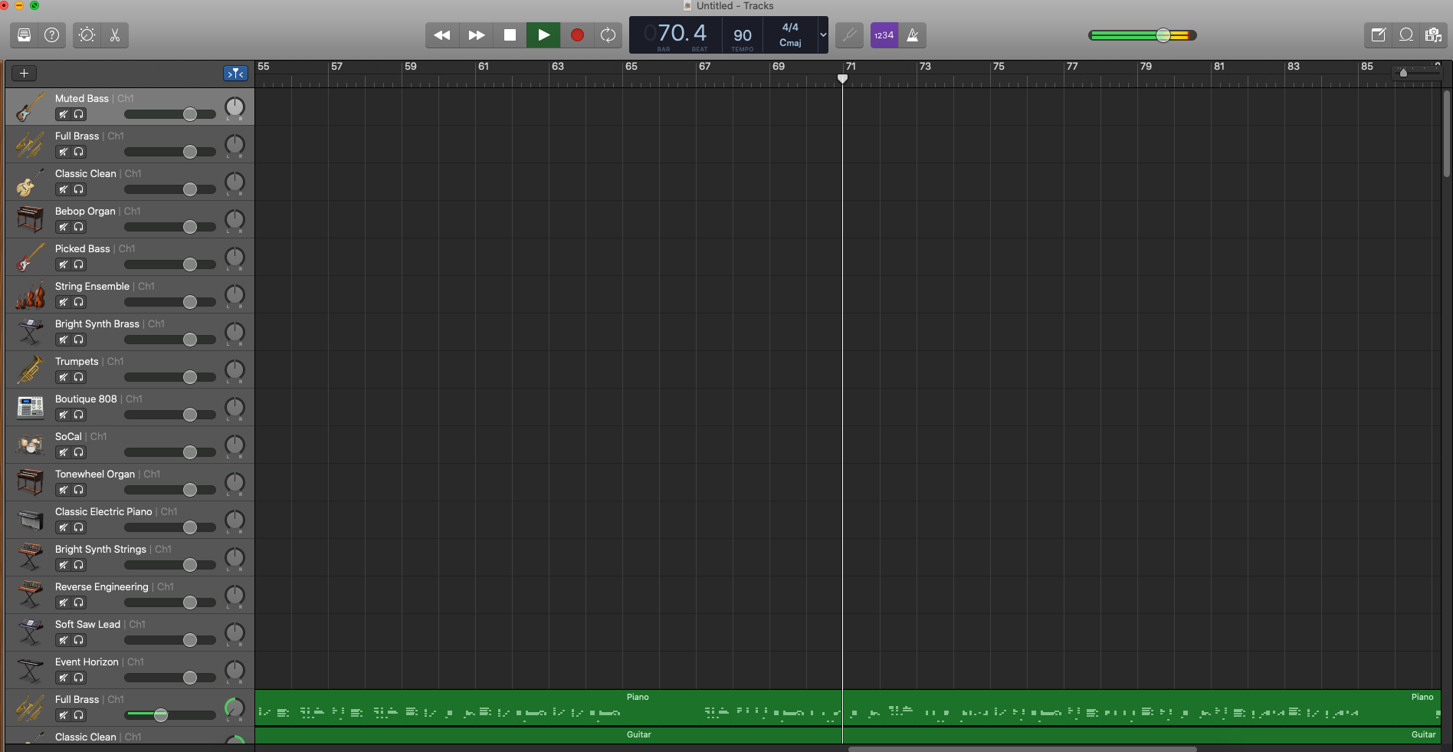
Task: Start recording with Record button
Action: [577, 35]
